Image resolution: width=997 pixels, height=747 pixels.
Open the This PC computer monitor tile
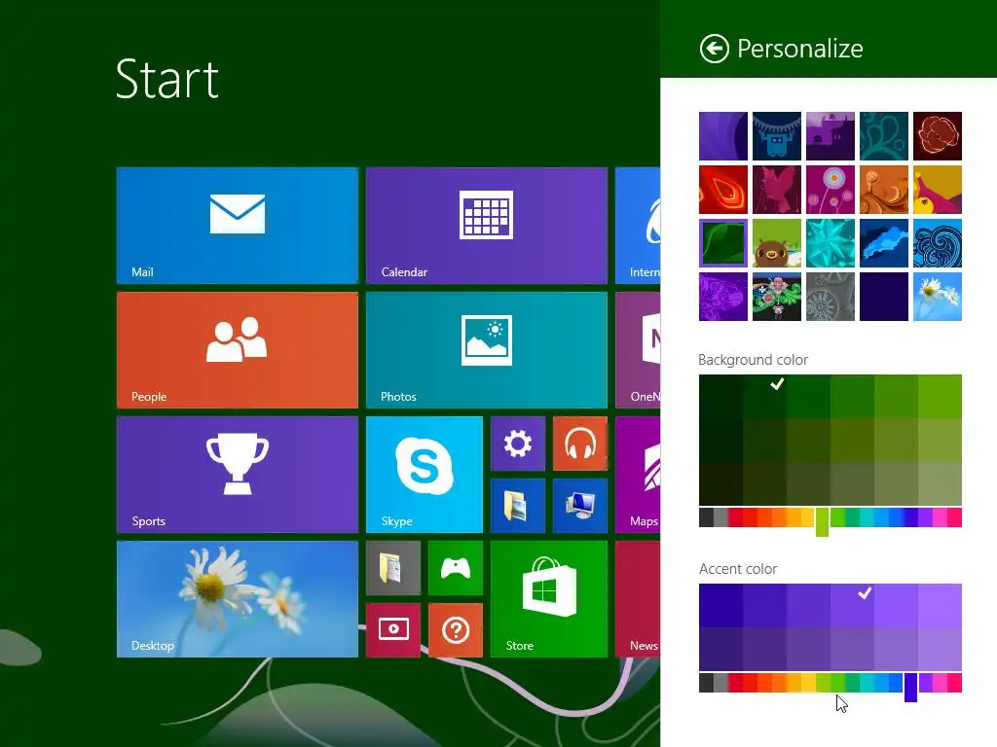tap(580, 506)
